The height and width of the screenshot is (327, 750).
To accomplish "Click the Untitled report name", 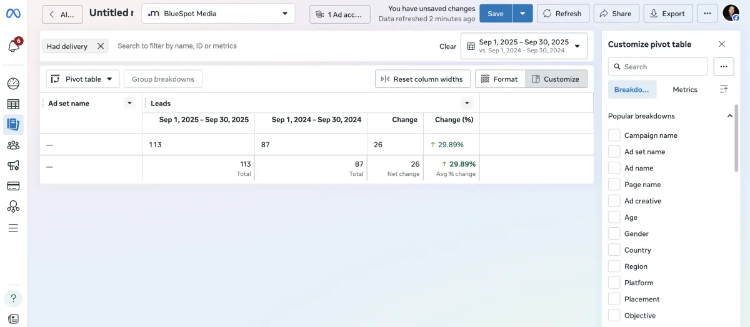I will (111, 13).
